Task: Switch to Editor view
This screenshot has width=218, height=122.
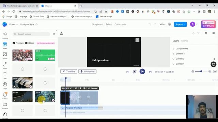Action: click(109, 24)
